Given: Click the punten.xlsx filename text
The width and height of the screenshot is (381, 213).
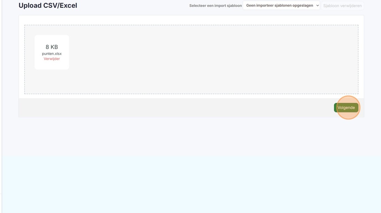Looking at the screenshot, I should click(52, 54).
